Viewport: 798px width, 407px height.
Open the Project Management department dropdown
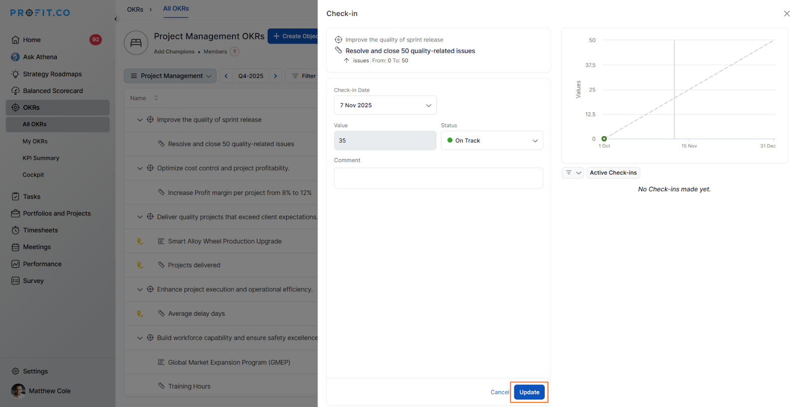170,76
